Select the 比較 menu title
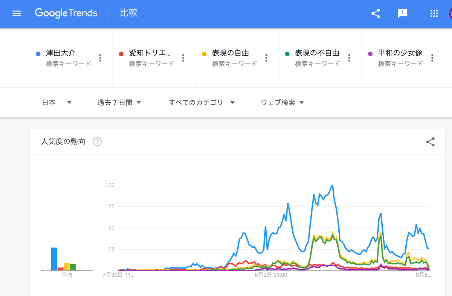 (128, 13)
